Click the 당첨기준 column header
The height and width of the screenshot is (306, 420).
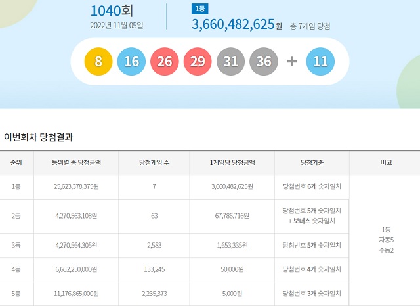[x=312, y=162]
